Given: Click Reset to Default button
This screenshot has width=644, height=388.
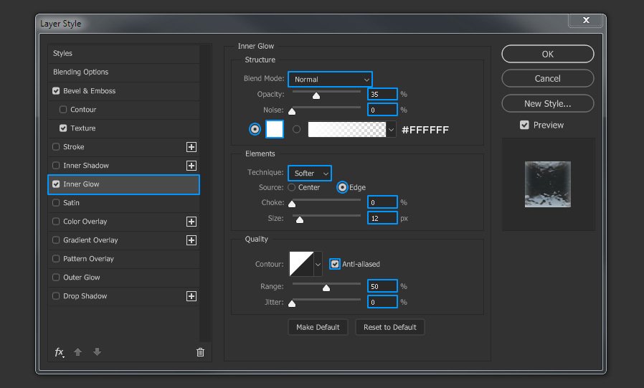Looking at the screenshot, I should tap(389, 327).
